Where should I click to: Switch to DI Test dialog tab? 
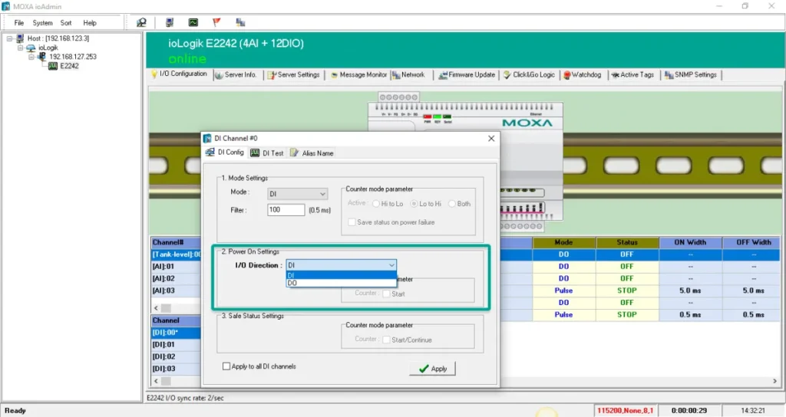pyautogui.click(x=267, y=153)
